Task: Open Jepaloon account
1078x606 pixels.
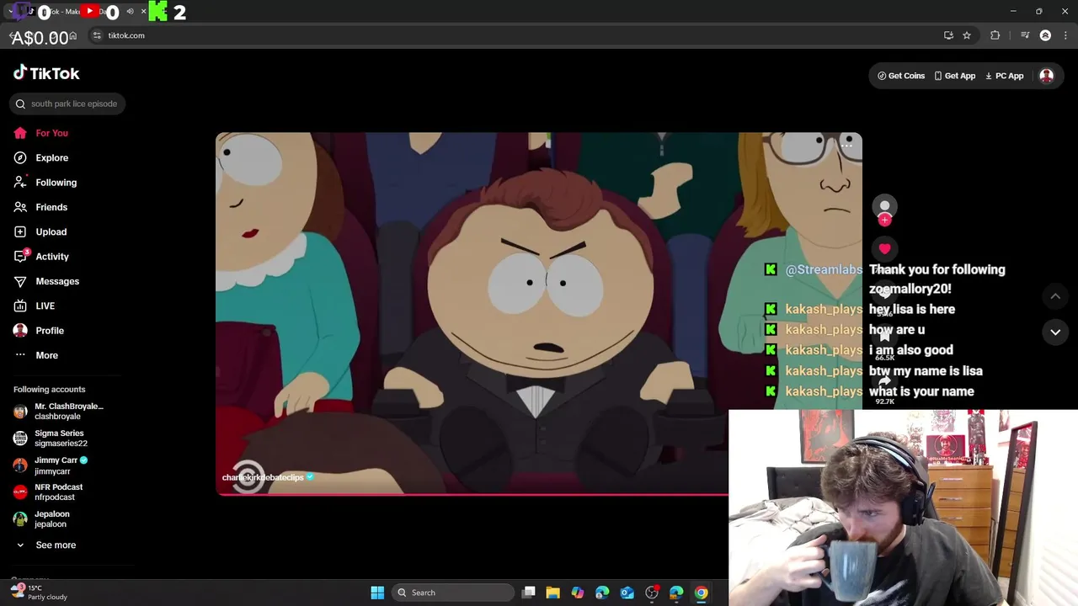Action: (x=42, y=518)
